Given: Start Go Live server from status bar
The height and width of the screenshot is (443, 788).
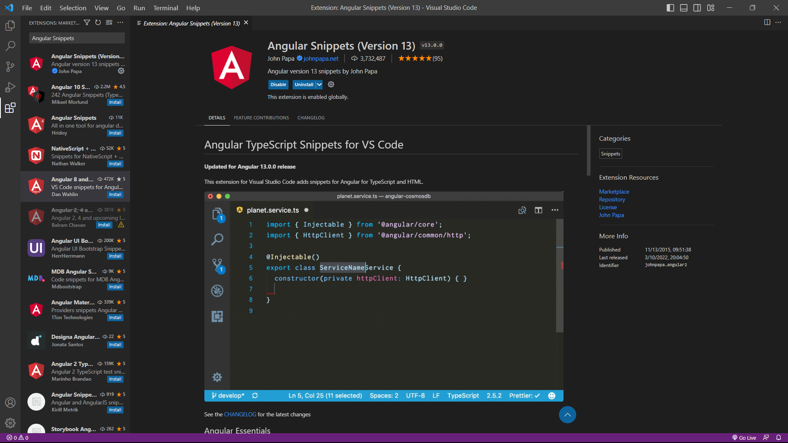Looking at the screenshot, I should pyautogui.click(x=744, y=438).
